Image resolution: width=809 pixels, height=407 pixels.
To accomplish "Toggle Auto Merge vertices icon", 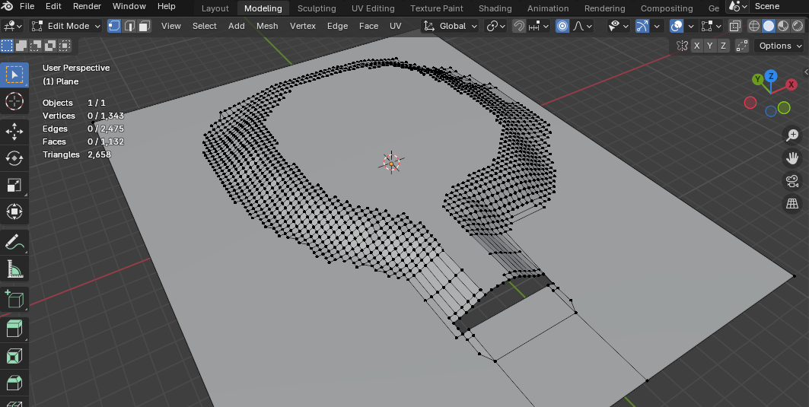I will (x=742, y=46).
